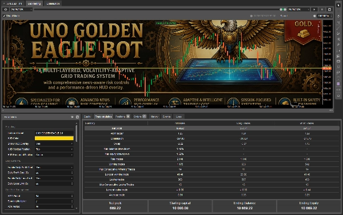343x215 pixels.
Task: Click the Summary column header
Action: pos(116,123)
